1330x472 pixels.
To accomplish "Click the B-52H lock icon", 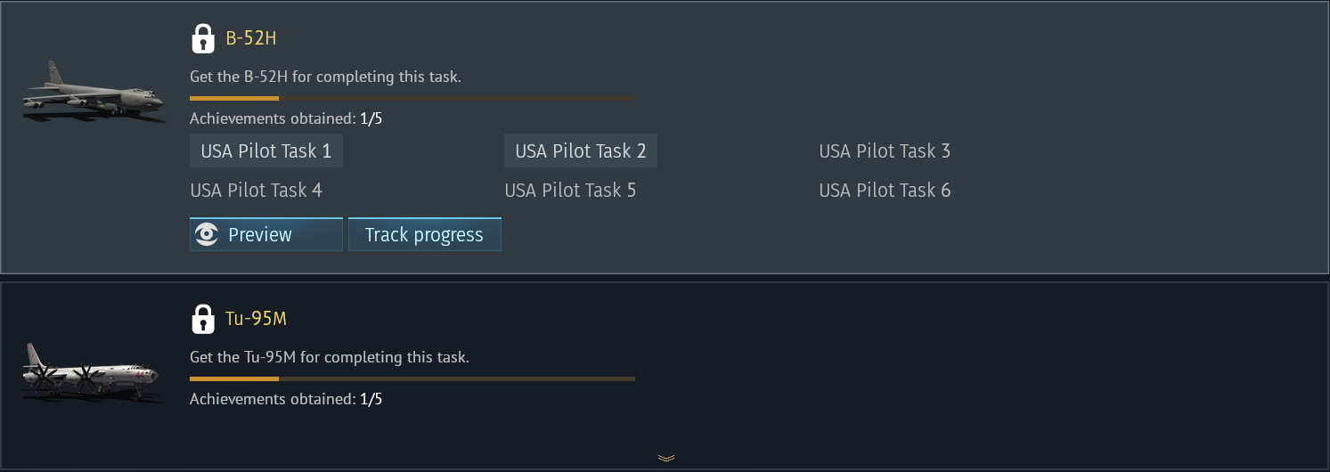I will 203,38.
